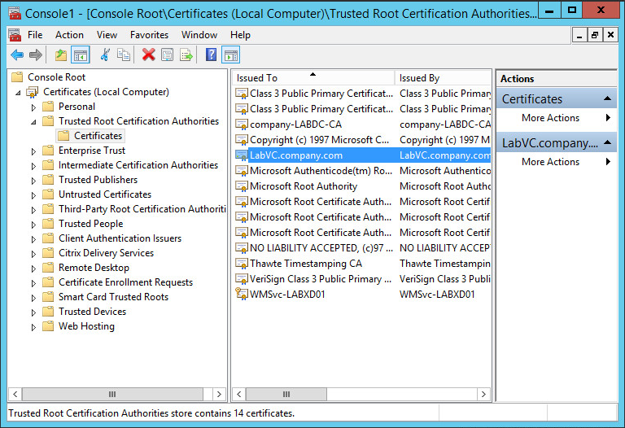Sort by the Issued By column header
This screenshot has height=428, width=625.
point(443,78)
